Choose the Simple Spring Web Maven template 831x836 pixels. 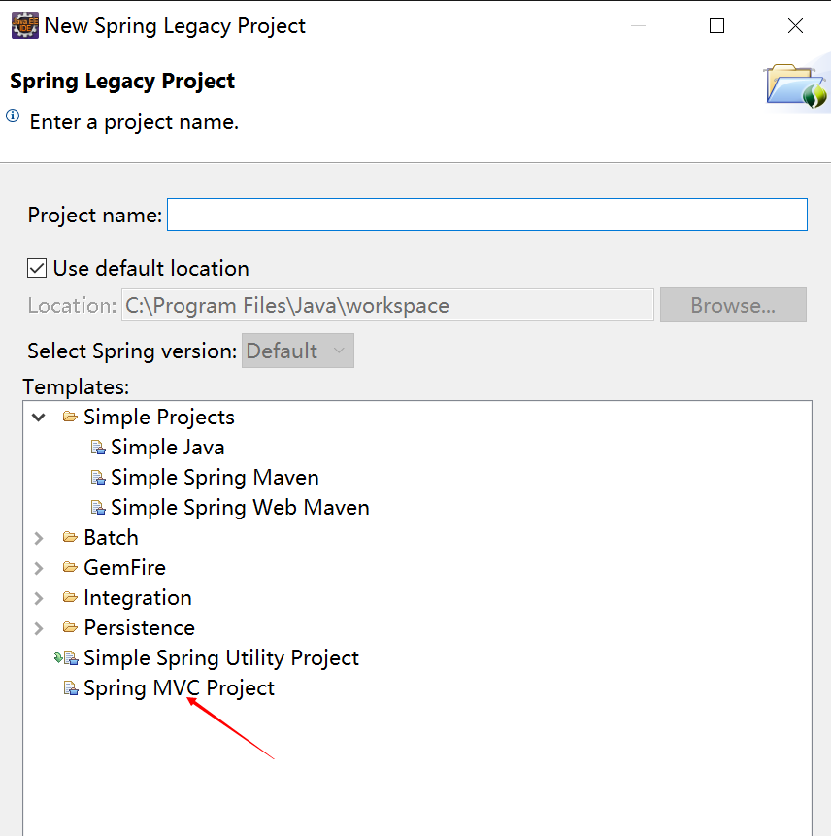[x=240, y=507]
